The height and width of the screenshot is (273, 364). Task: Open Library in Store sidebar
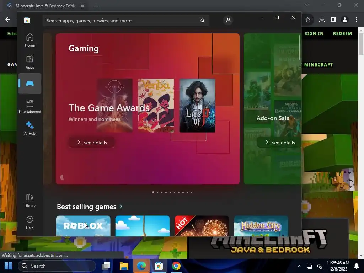30,200
